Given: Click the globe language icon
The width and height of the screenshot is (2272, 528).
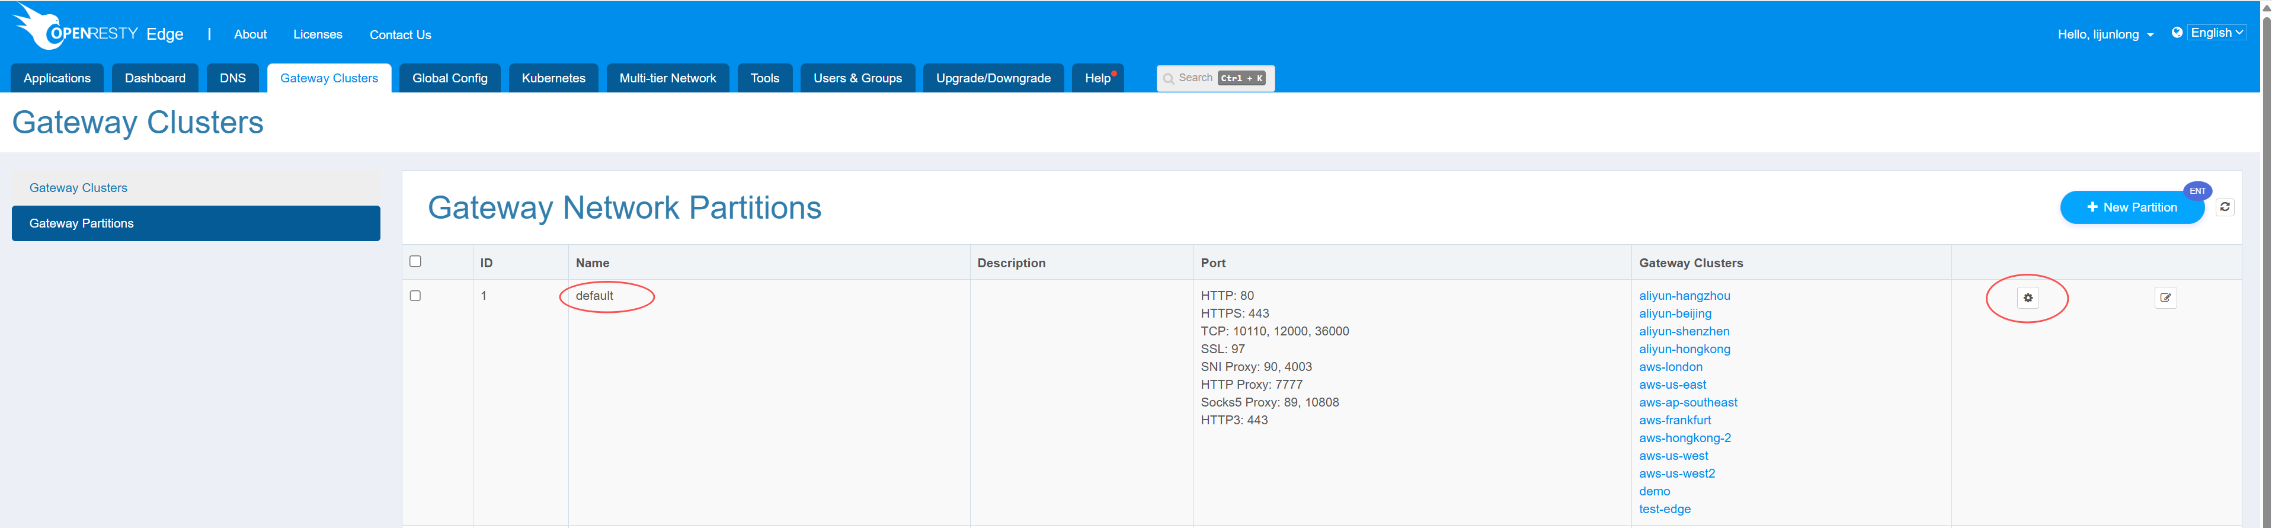Looking at the screenshot, I should tap(2177, 33).
